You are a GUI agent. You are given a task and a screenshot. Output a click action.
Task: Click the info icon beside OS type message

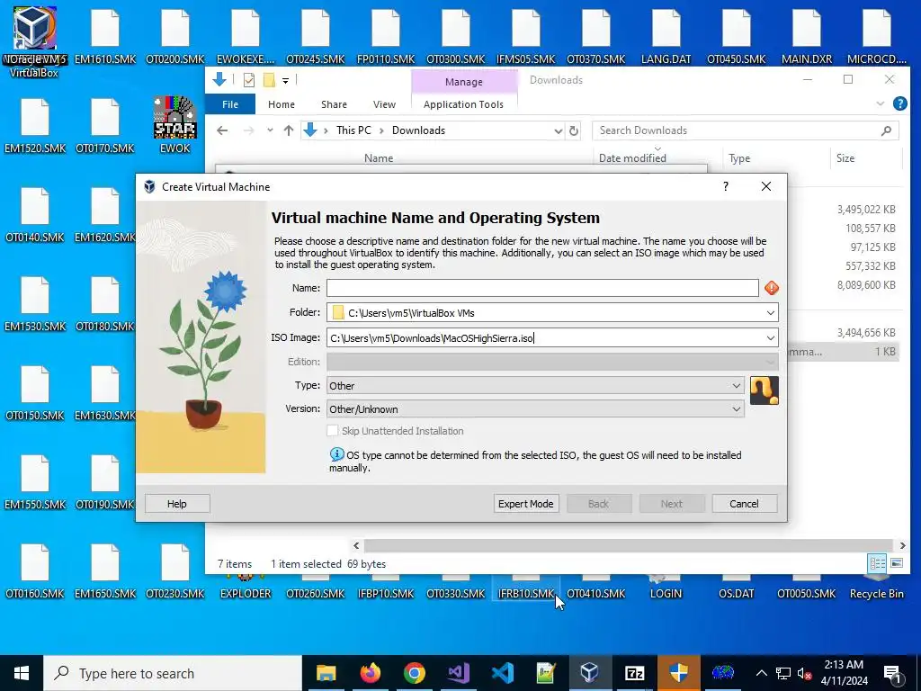pos(336,454)
